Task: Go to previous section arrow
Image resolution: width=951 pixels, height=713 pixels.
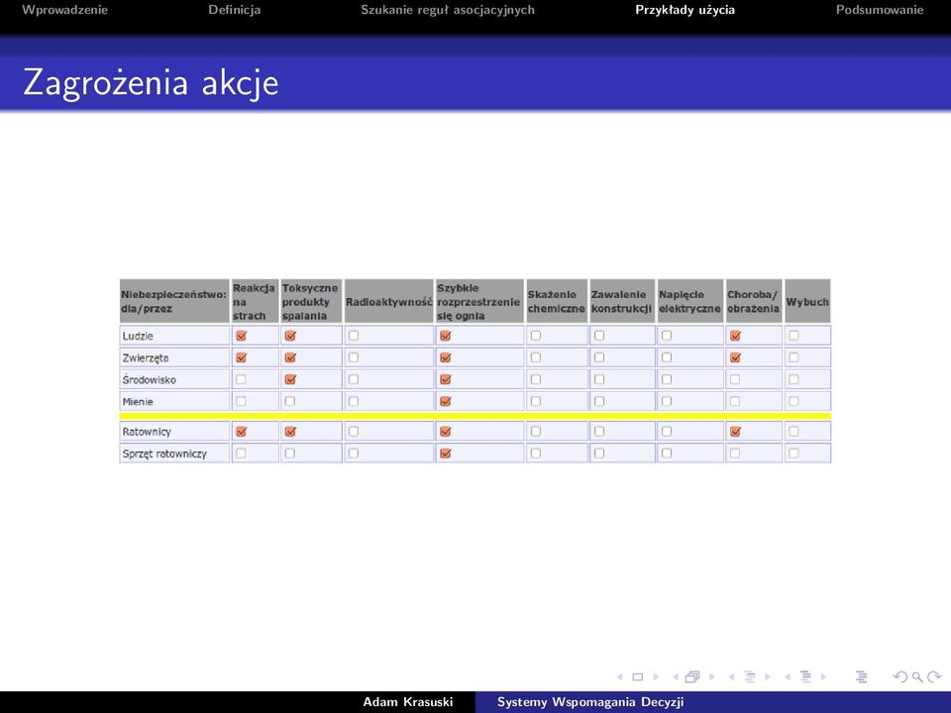Action: coord(788,677)
